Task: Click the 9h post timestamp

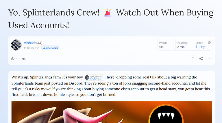Action: (24, 59)
